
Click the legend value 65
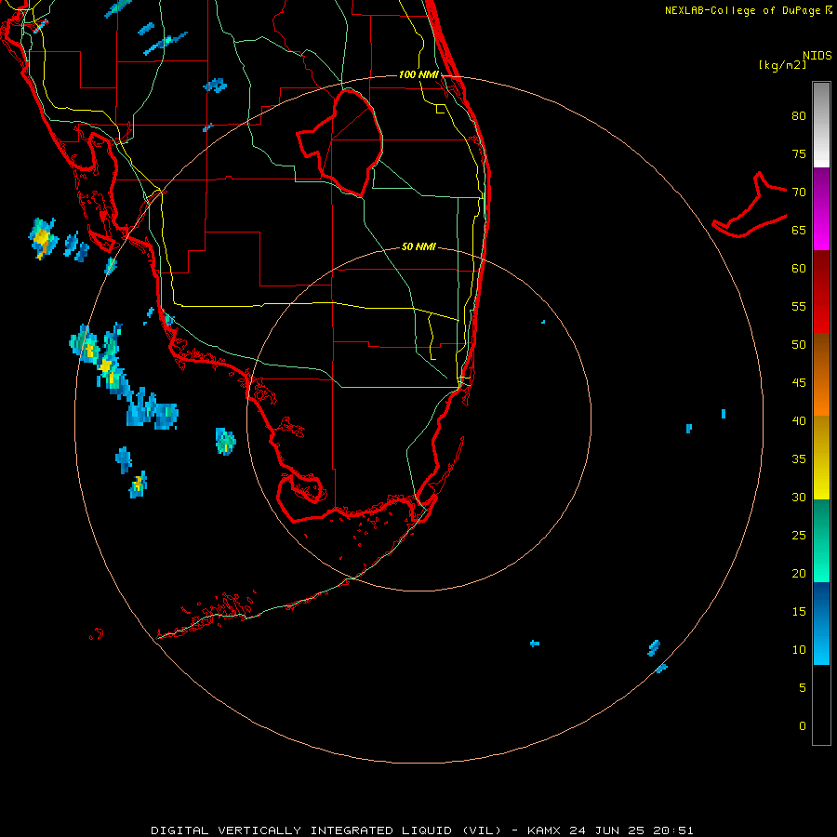point(799,231)
